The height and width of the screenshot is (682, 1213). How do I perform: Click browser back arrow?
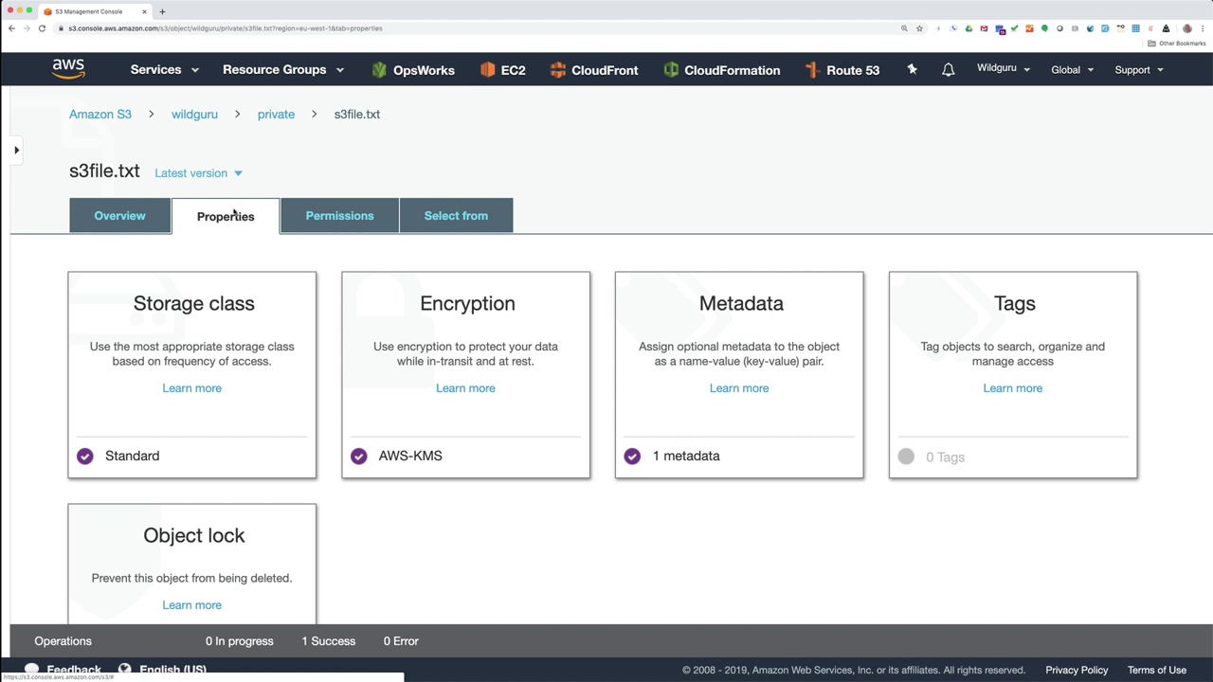[x=11, y=28]
